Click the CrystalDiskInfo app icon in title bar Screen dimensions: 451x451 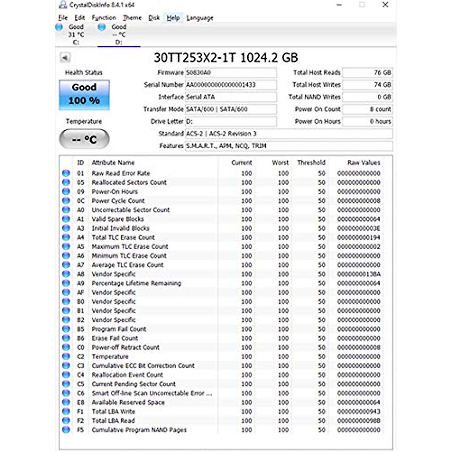pyautogui.click(x=62, y=5)
